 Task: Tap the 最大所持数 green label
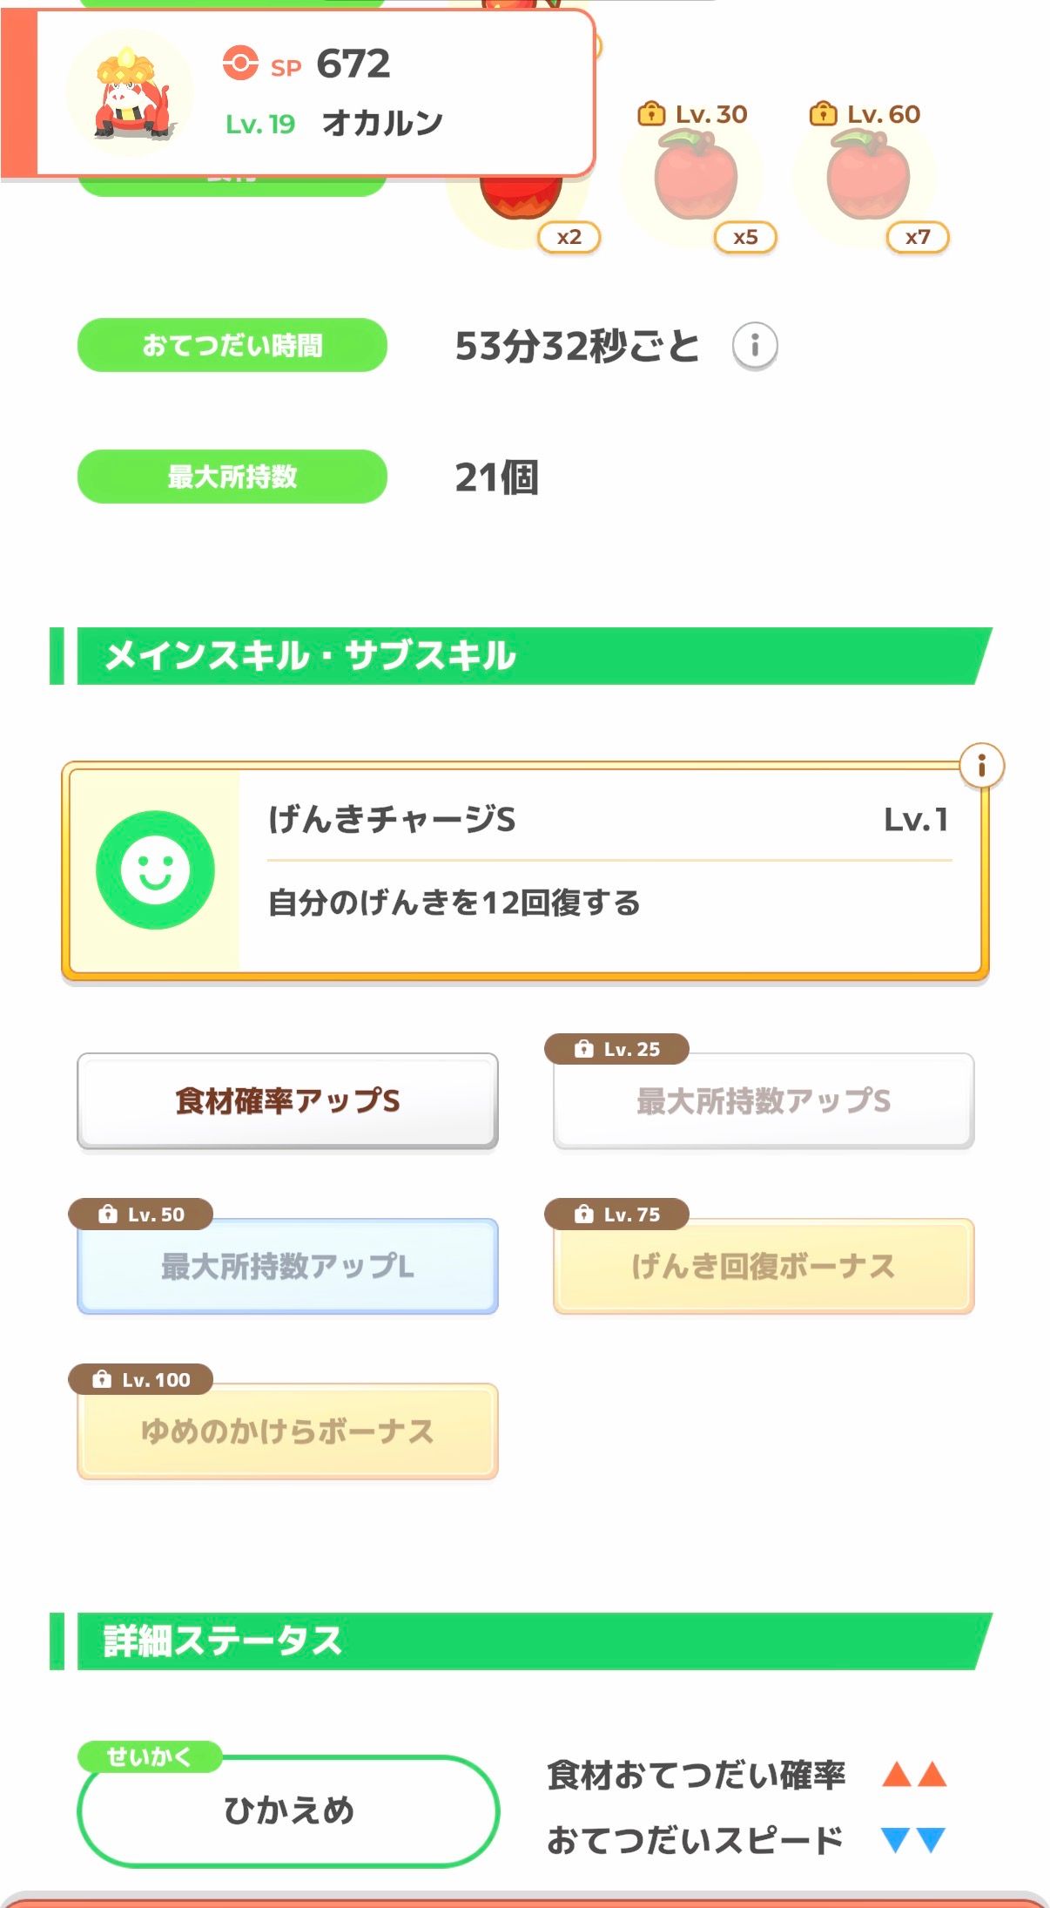232,477
